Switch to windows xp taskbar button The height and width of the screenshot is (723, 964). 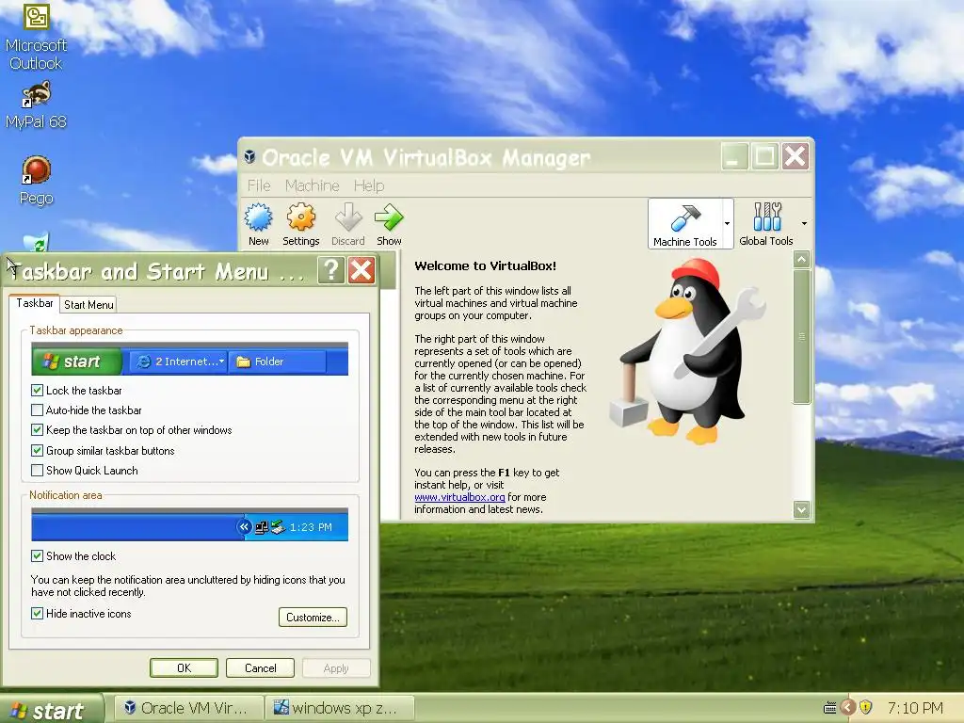[340, 708]
